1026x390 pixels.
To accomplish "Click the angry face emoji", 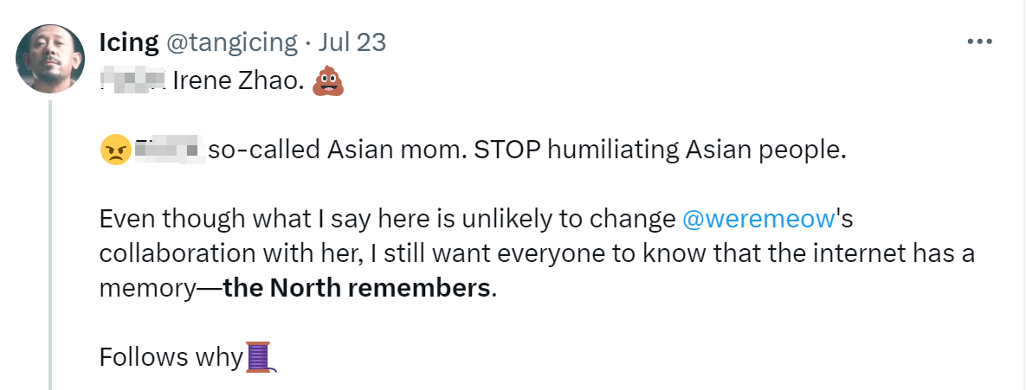I will point(114,150).
